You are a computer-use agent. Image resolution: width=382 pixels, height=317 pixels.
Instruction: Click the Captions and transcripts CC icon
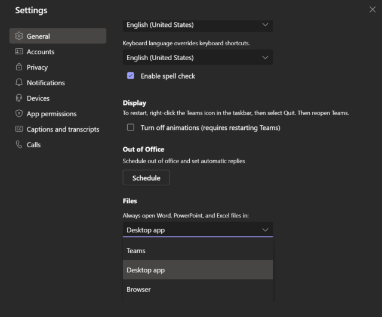click(x=19, y=129)
